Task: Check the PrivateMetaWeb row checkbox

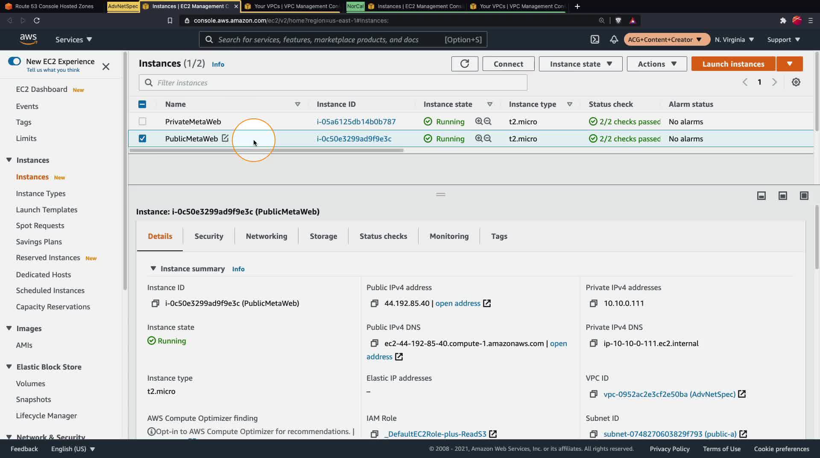Action: [x=142, y=121]
